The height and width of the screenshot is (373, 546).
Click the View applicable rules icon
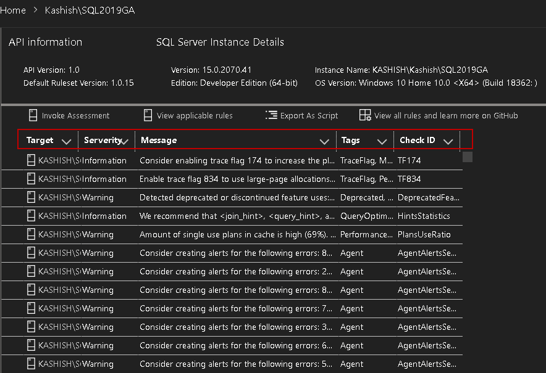point(148,115)
